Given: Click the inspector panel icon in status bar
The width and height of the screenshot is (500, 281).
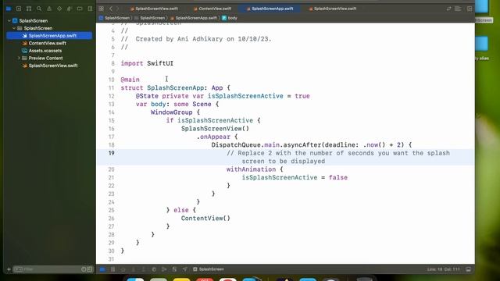Looking at the screenshot, I should point(469,269).
